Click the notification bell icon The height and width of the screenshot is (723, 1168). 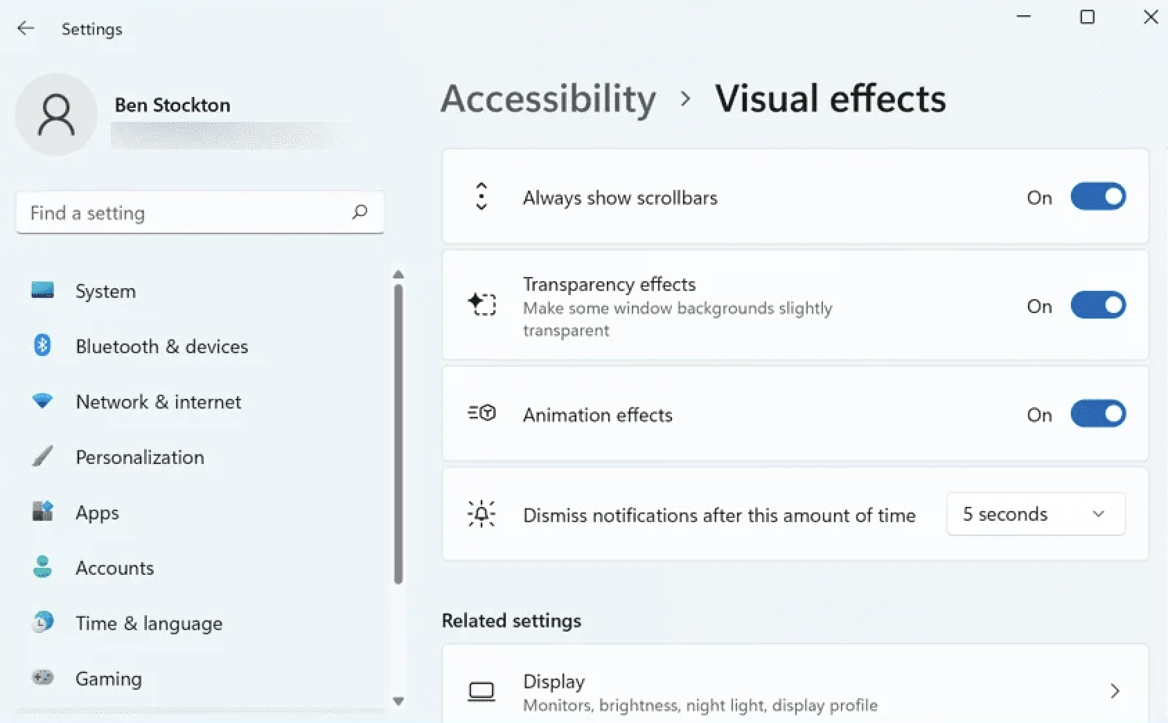click(x=481, y=514)
